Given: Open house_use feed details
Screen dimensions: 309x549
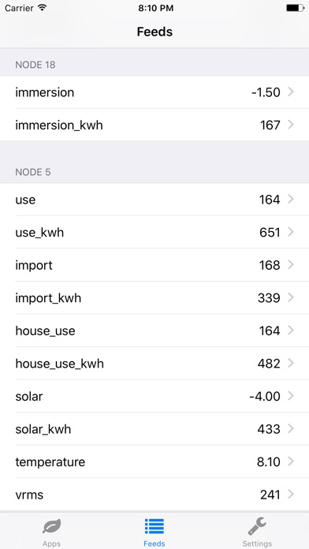Looking at the screenshot, I should 154,331.
